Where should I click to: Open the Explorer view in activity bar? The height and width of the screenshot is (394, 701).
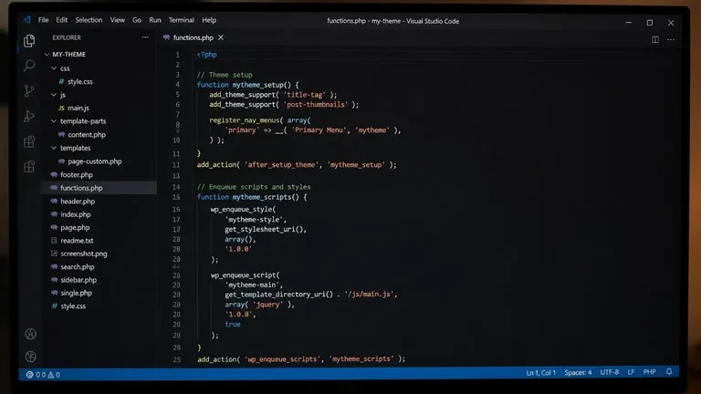coord(29,41)
